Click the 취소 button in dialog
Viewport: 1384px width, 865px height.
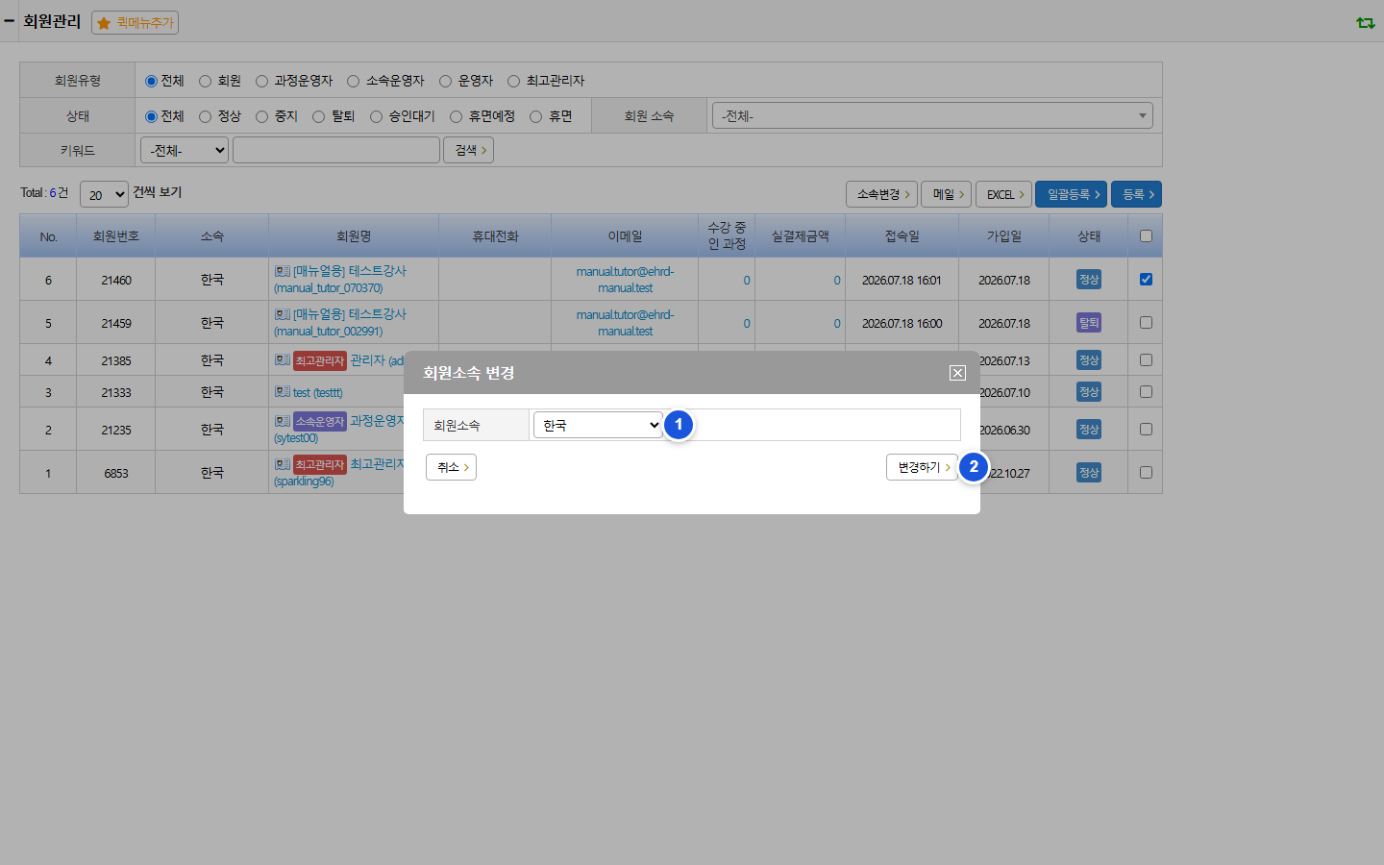click(x=451, y=467)
